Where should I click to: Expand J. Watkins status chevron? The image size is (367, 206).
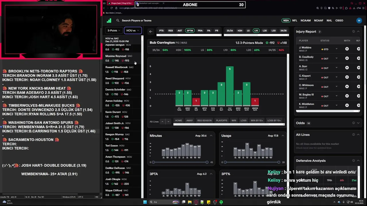point(337,49)
